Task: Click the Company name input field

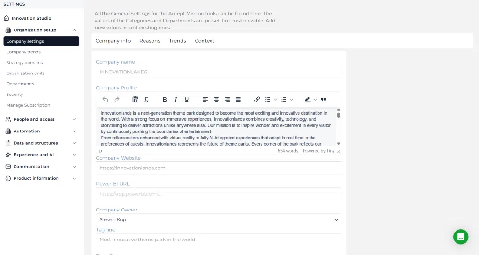Action: pos(218,72)
